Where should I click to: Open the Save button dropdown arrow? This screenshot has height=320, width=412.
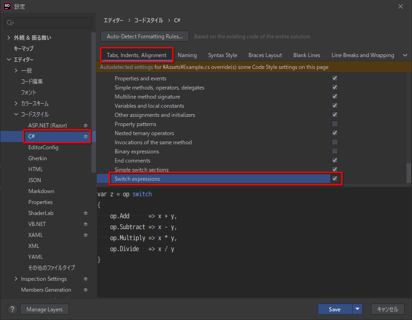pos(357,309)
